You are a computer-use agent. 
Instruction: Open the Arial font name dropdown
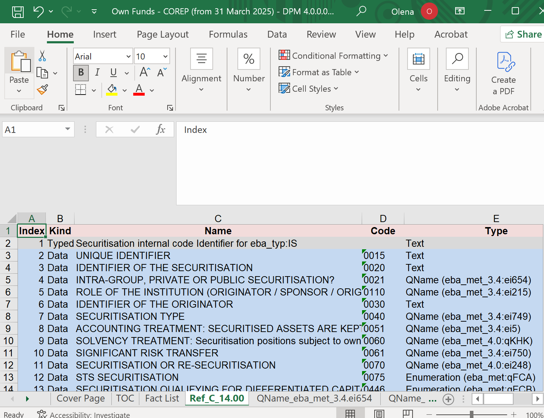tap(128, 57)
